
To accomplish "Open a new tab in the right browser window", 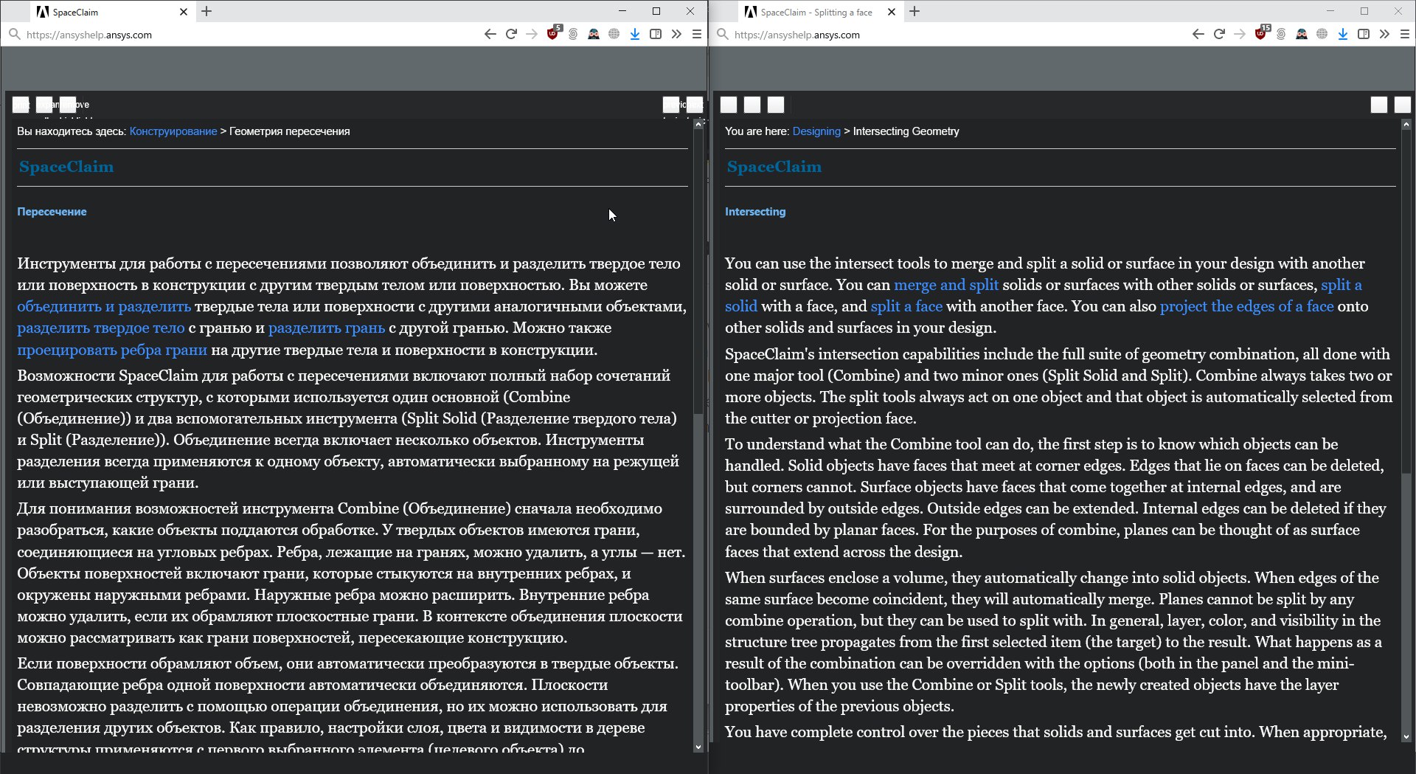I will [x=914, y=11].
